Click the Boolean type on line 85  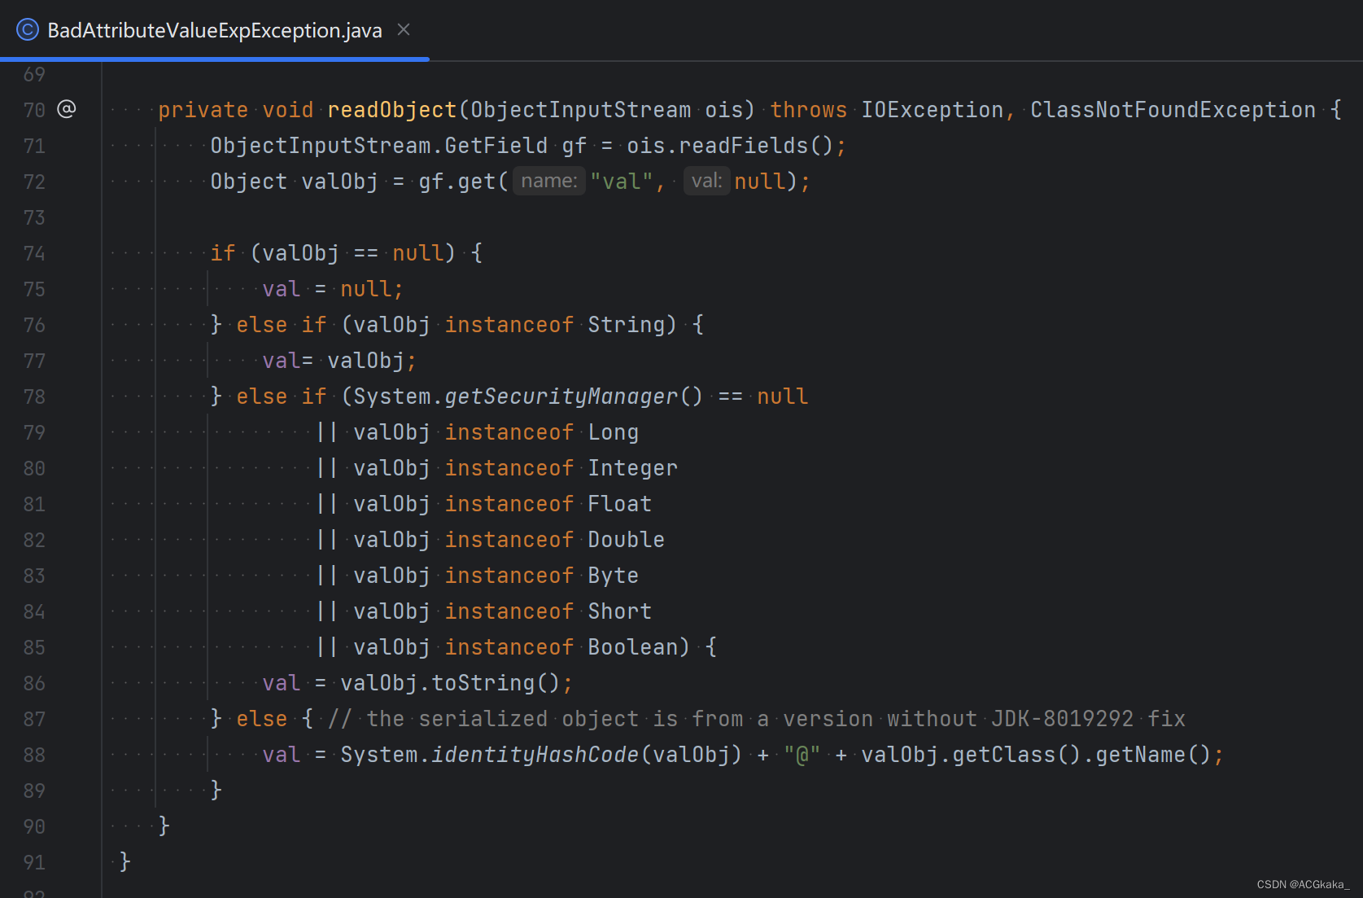(x=632, y=647)
